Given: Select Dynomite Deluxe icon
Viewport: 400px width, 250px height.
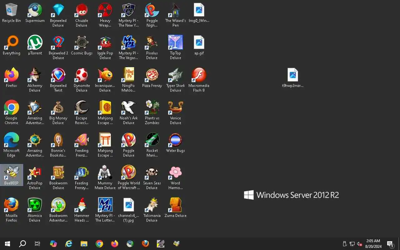Looking at the screenshot, I should pos(82,80).
